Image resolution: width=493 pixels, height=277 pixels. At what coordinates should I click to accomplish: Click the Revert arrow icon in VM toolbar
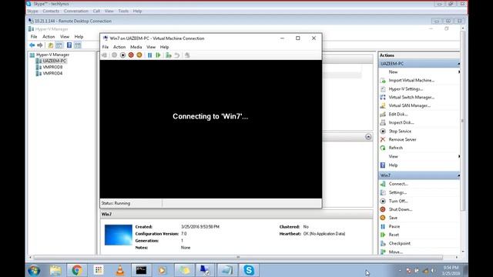coord(177,55)
